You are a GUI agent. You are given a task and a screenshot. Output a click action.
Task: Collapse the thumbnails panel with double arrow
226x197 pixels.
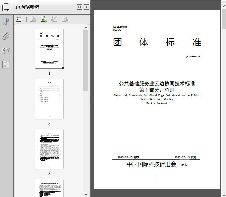coord(79,7)
